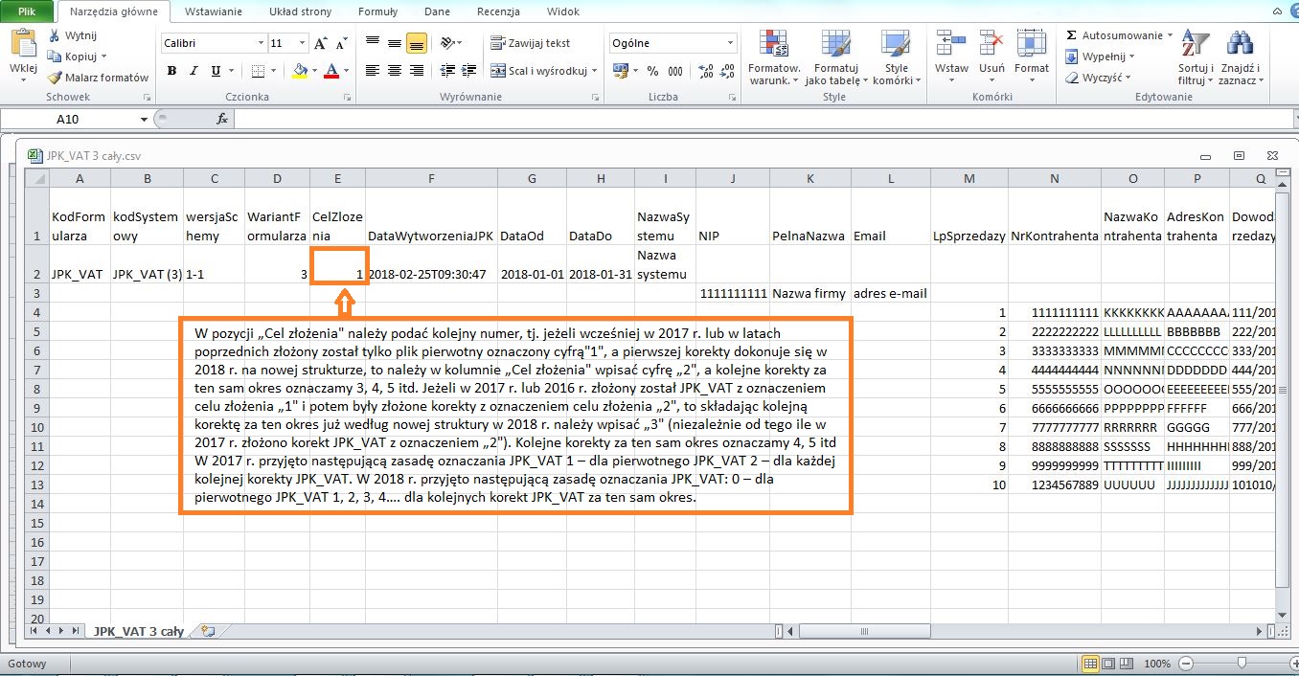Apply percent style format

pos(652,71)
